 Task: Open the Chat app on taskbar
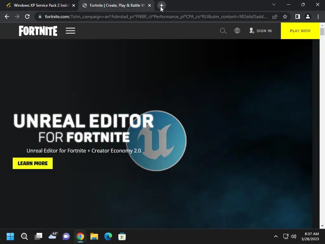[66, 236]
